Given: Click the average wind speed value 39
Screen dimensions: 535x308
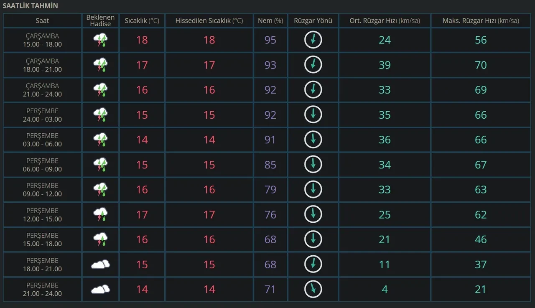Looking at the screenshot, I should click(x=385, y=65).
